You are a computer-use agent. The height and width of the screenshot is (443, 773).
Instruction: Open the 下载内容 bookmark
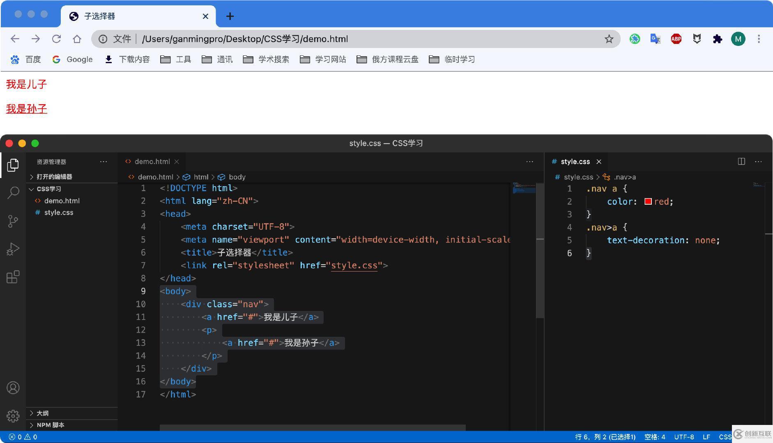pos(127,60)
